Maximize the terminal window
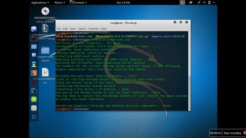The height and width of the screenshot is (138, 246). click(181, 22)
